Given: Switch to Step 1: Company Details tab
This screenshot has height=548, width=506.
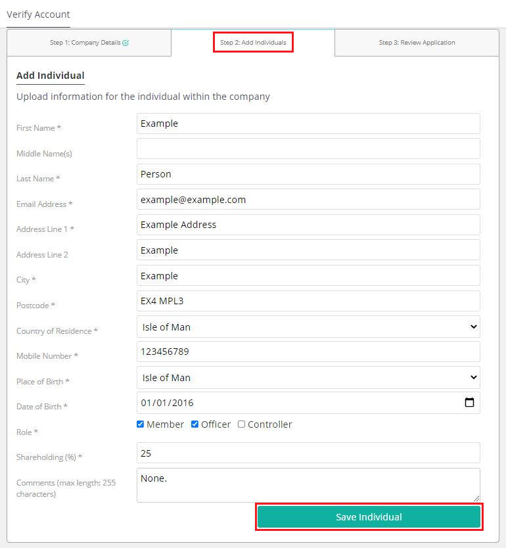Looking at the screenshot, I should click(89, 43).
